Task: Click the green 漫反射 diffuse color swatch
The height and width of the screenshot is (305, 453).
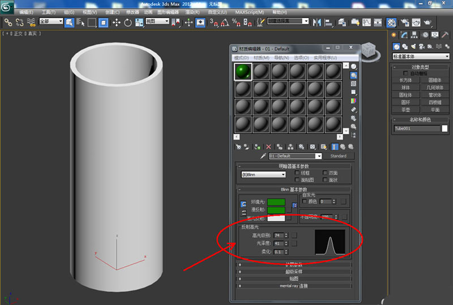Action: tap(276, 210)
